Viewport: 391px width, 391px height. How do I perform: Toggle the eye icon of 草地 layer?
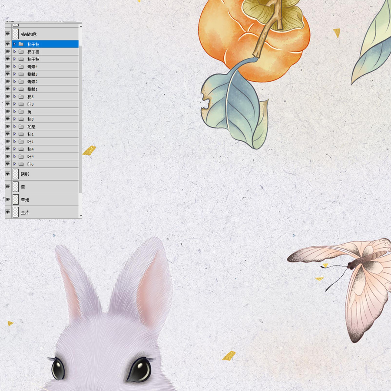pyautogui.click(x=8, y=199)
